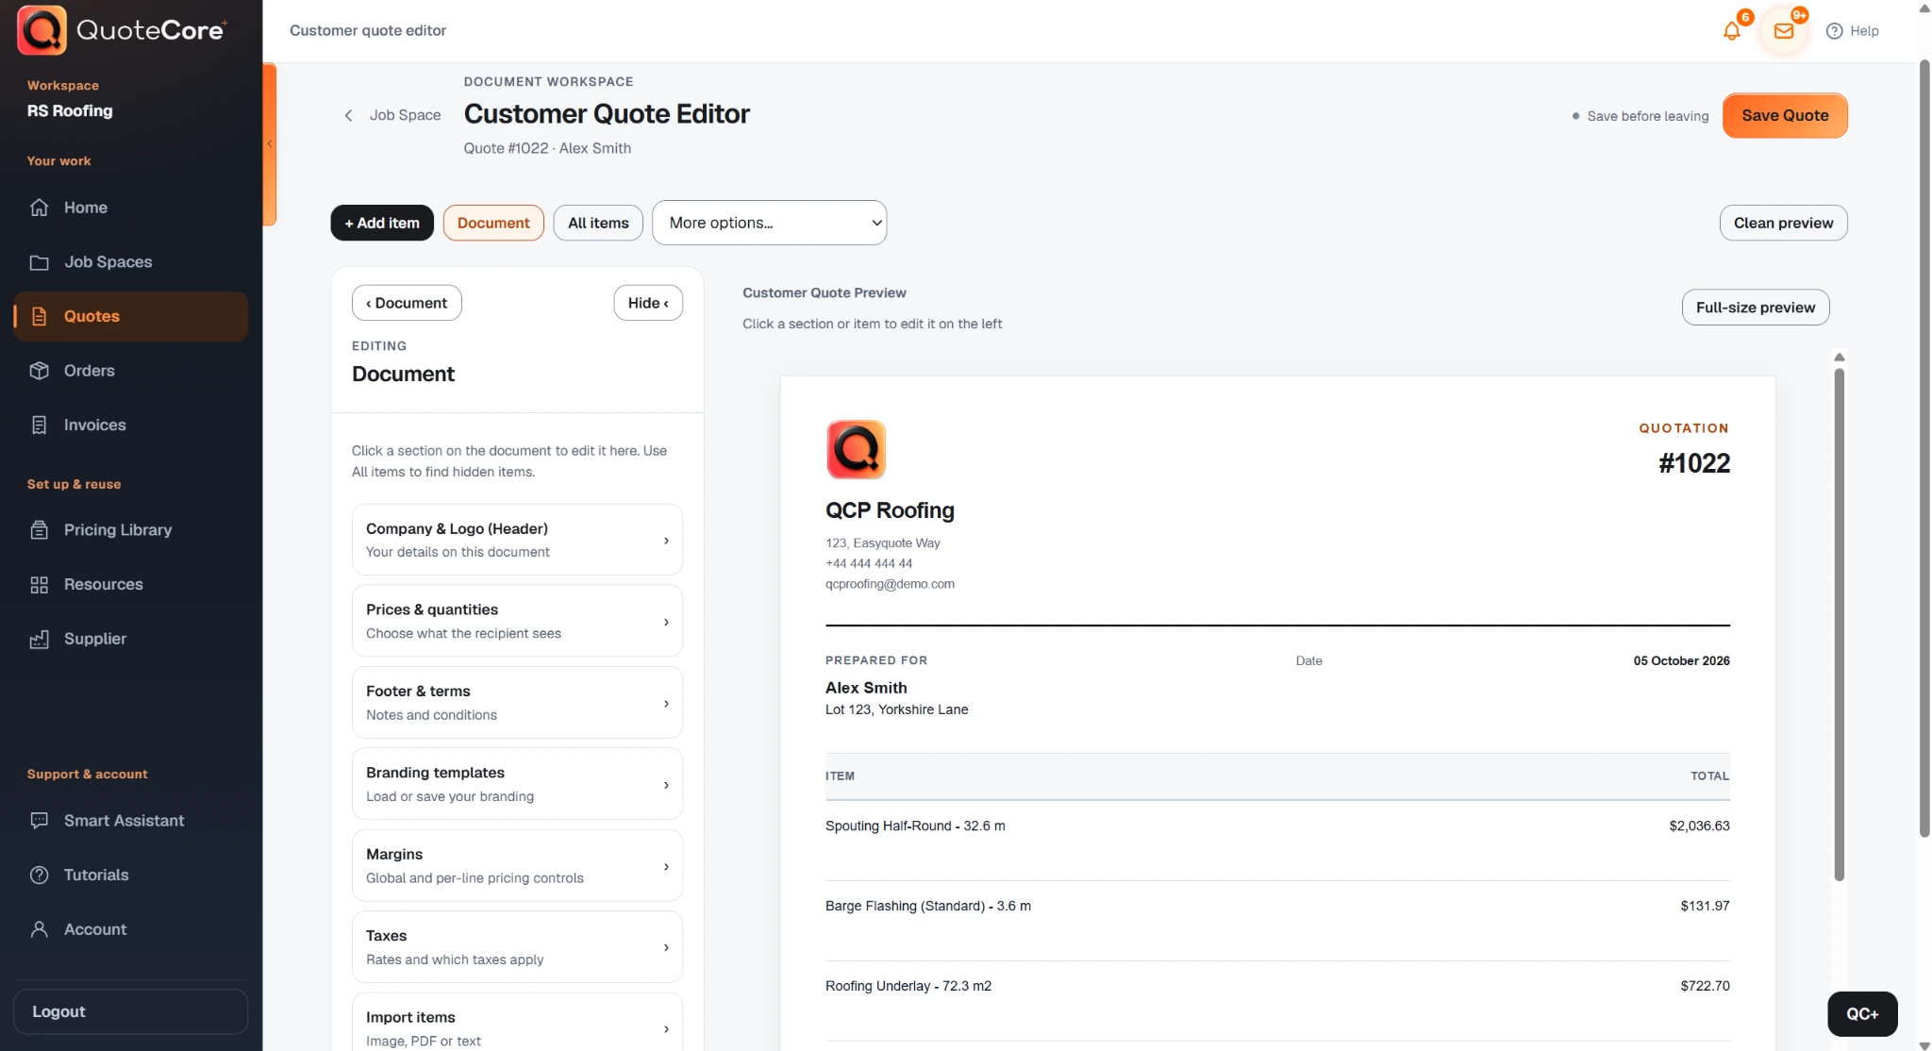Click the back Document button in panel
1932x1051 pixels.
[x=407, y=303]
